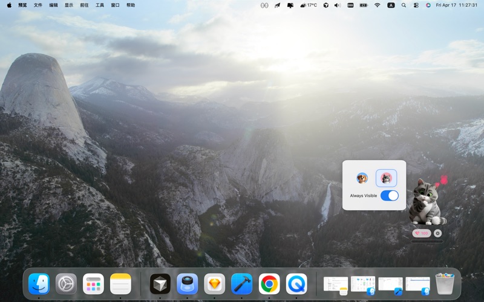Click the double-circle menu bar icon
Screen dimensions: 484x302
264,5
